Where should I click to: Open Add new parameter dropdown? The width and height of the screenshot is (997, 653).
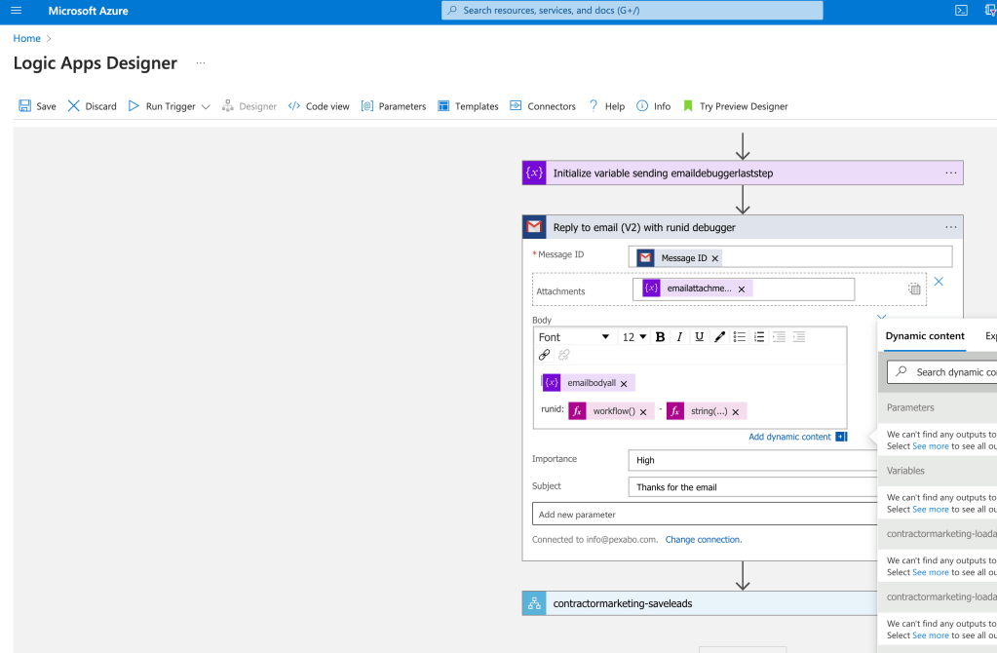pyautogui.click(x=705, y=515)
